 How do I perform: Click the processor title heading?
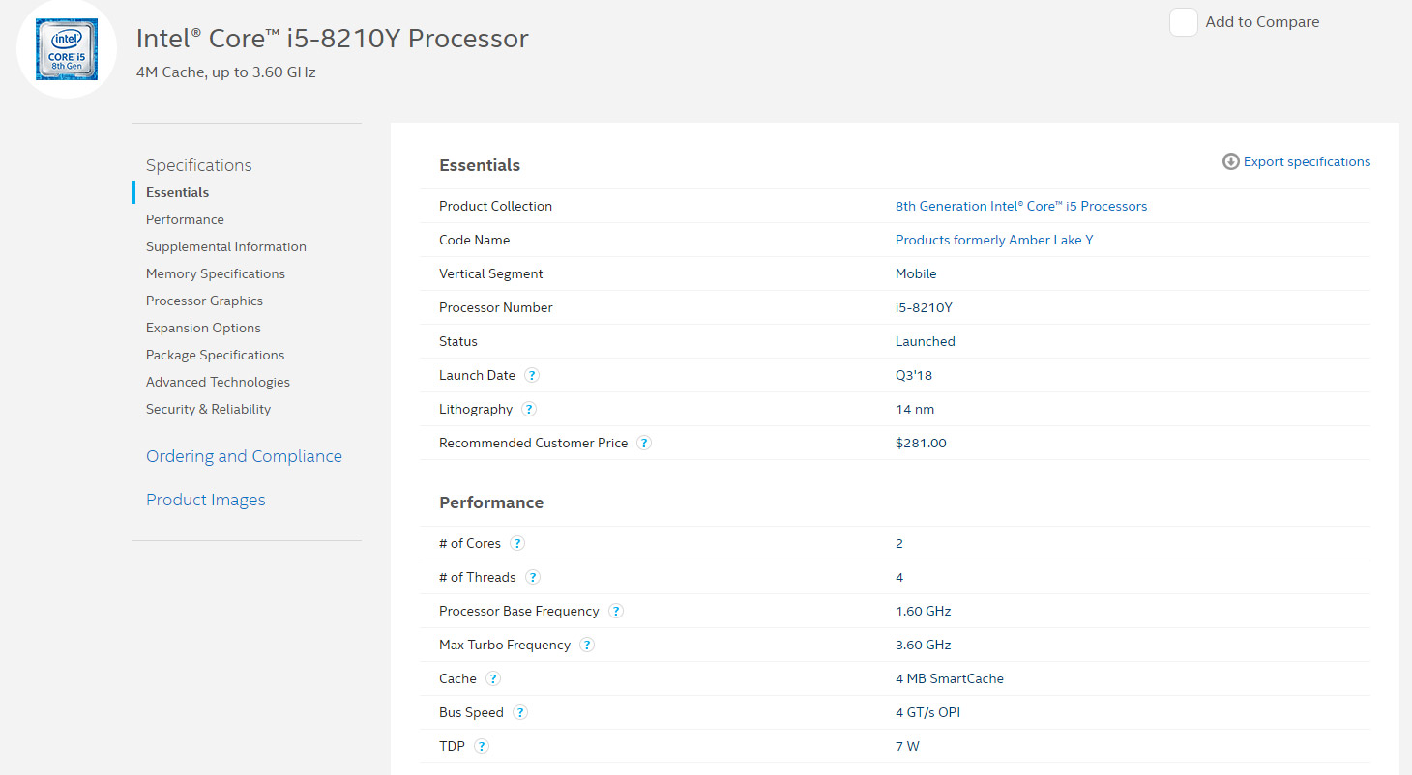tap(333, 38)
